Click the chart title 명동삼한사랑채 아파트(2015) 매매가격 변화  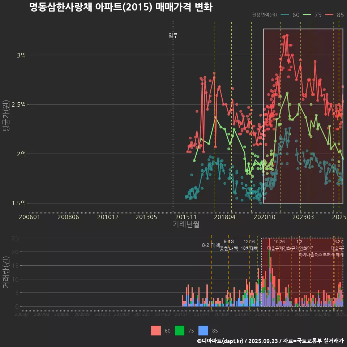[x=121, y=7]
